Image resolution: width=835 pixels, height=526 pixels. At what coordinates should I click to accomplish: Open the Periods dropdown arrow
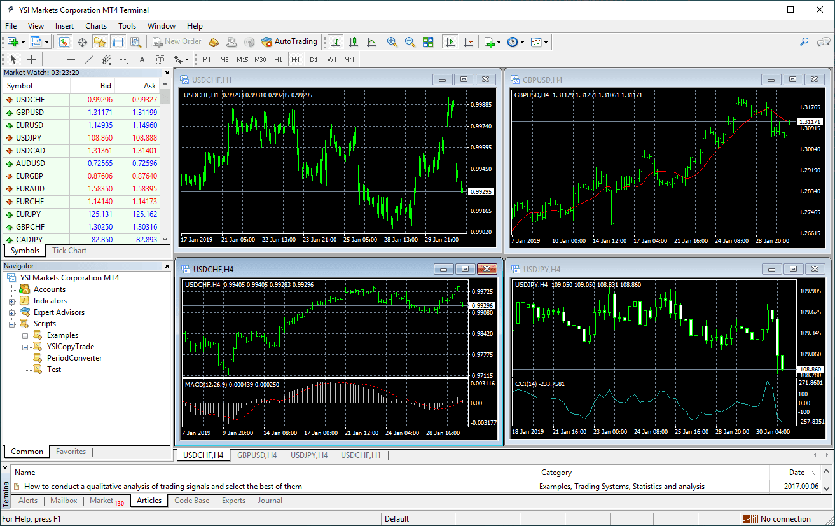tap(523, 42)
